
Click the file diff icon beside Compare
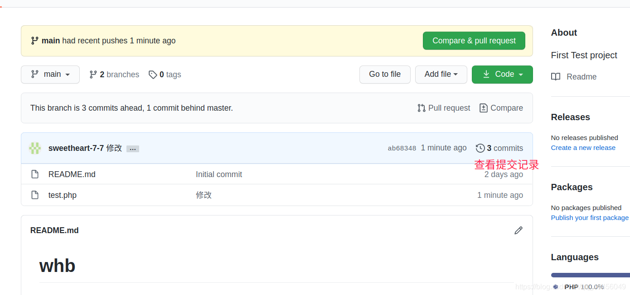coord(484,108)
